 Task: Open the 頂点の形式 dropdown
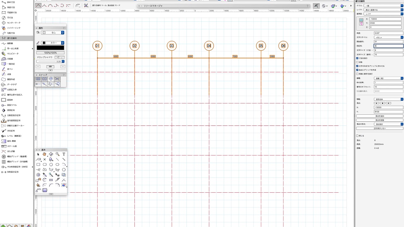click(389, 124)
